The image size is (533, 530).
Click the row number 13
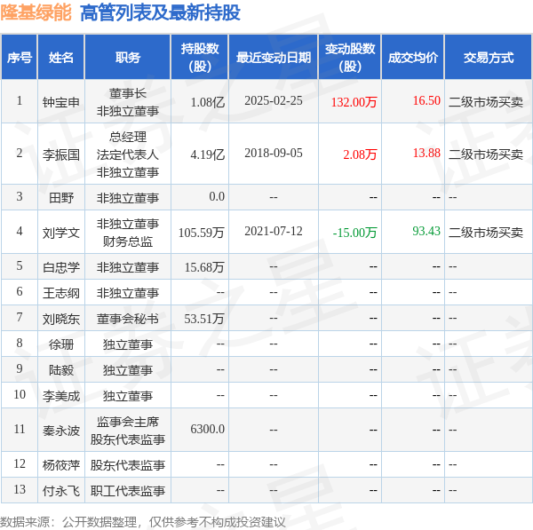(20, 489)
